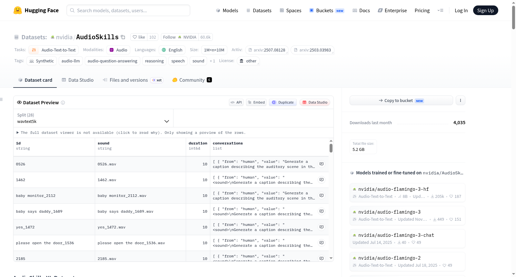Select the Synthetic tag
This screenshot has height=277, width=516.
point(42,61)
